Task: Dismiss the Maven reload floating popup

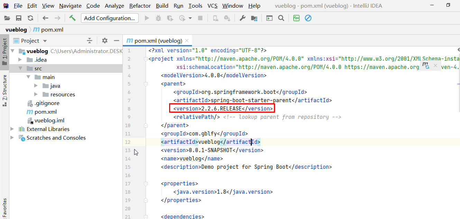Action: tap(435, 65)
